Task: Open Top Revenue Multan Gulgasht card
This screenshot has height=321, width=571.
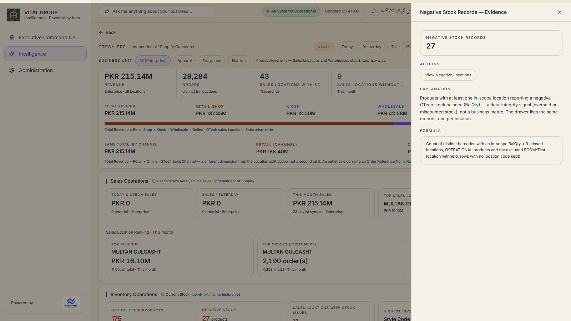Action: click(180, 257)
